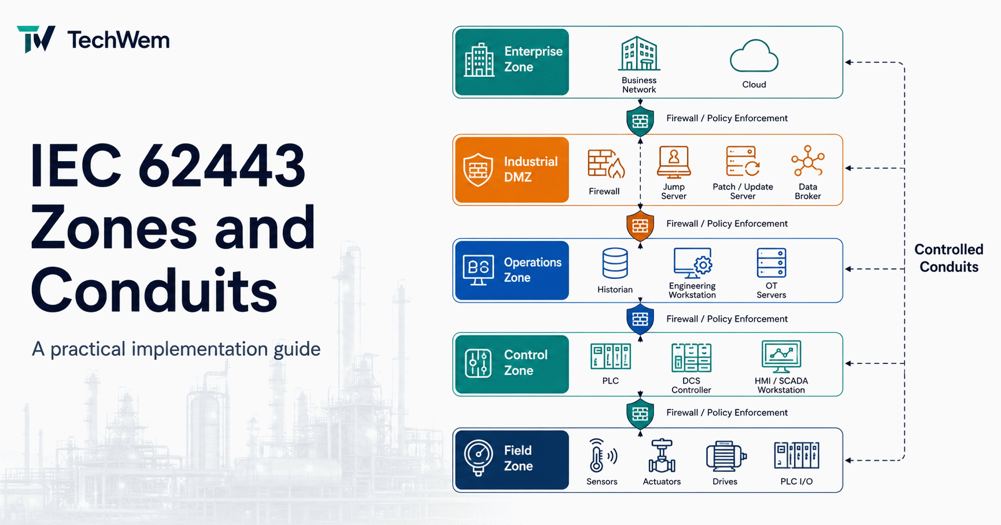Viewport: 1001px width, 525px height.
Task: Select the OT Servers rack icon
Action: coord(771,263)
